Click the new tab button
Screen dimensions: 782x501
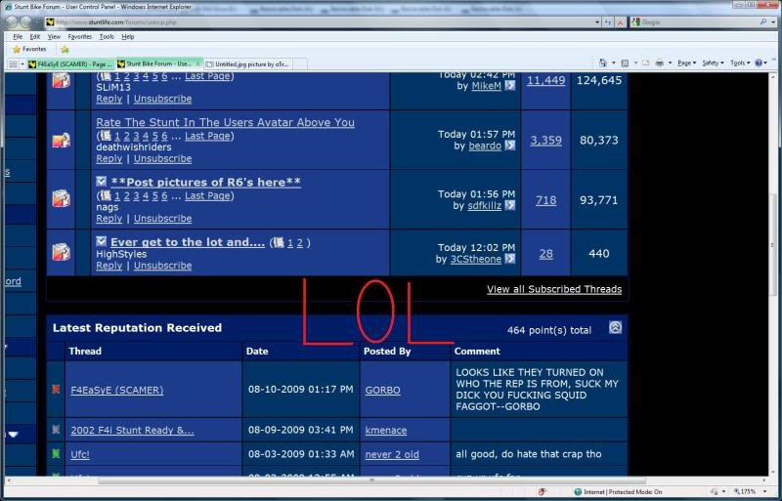click(300, 64)
